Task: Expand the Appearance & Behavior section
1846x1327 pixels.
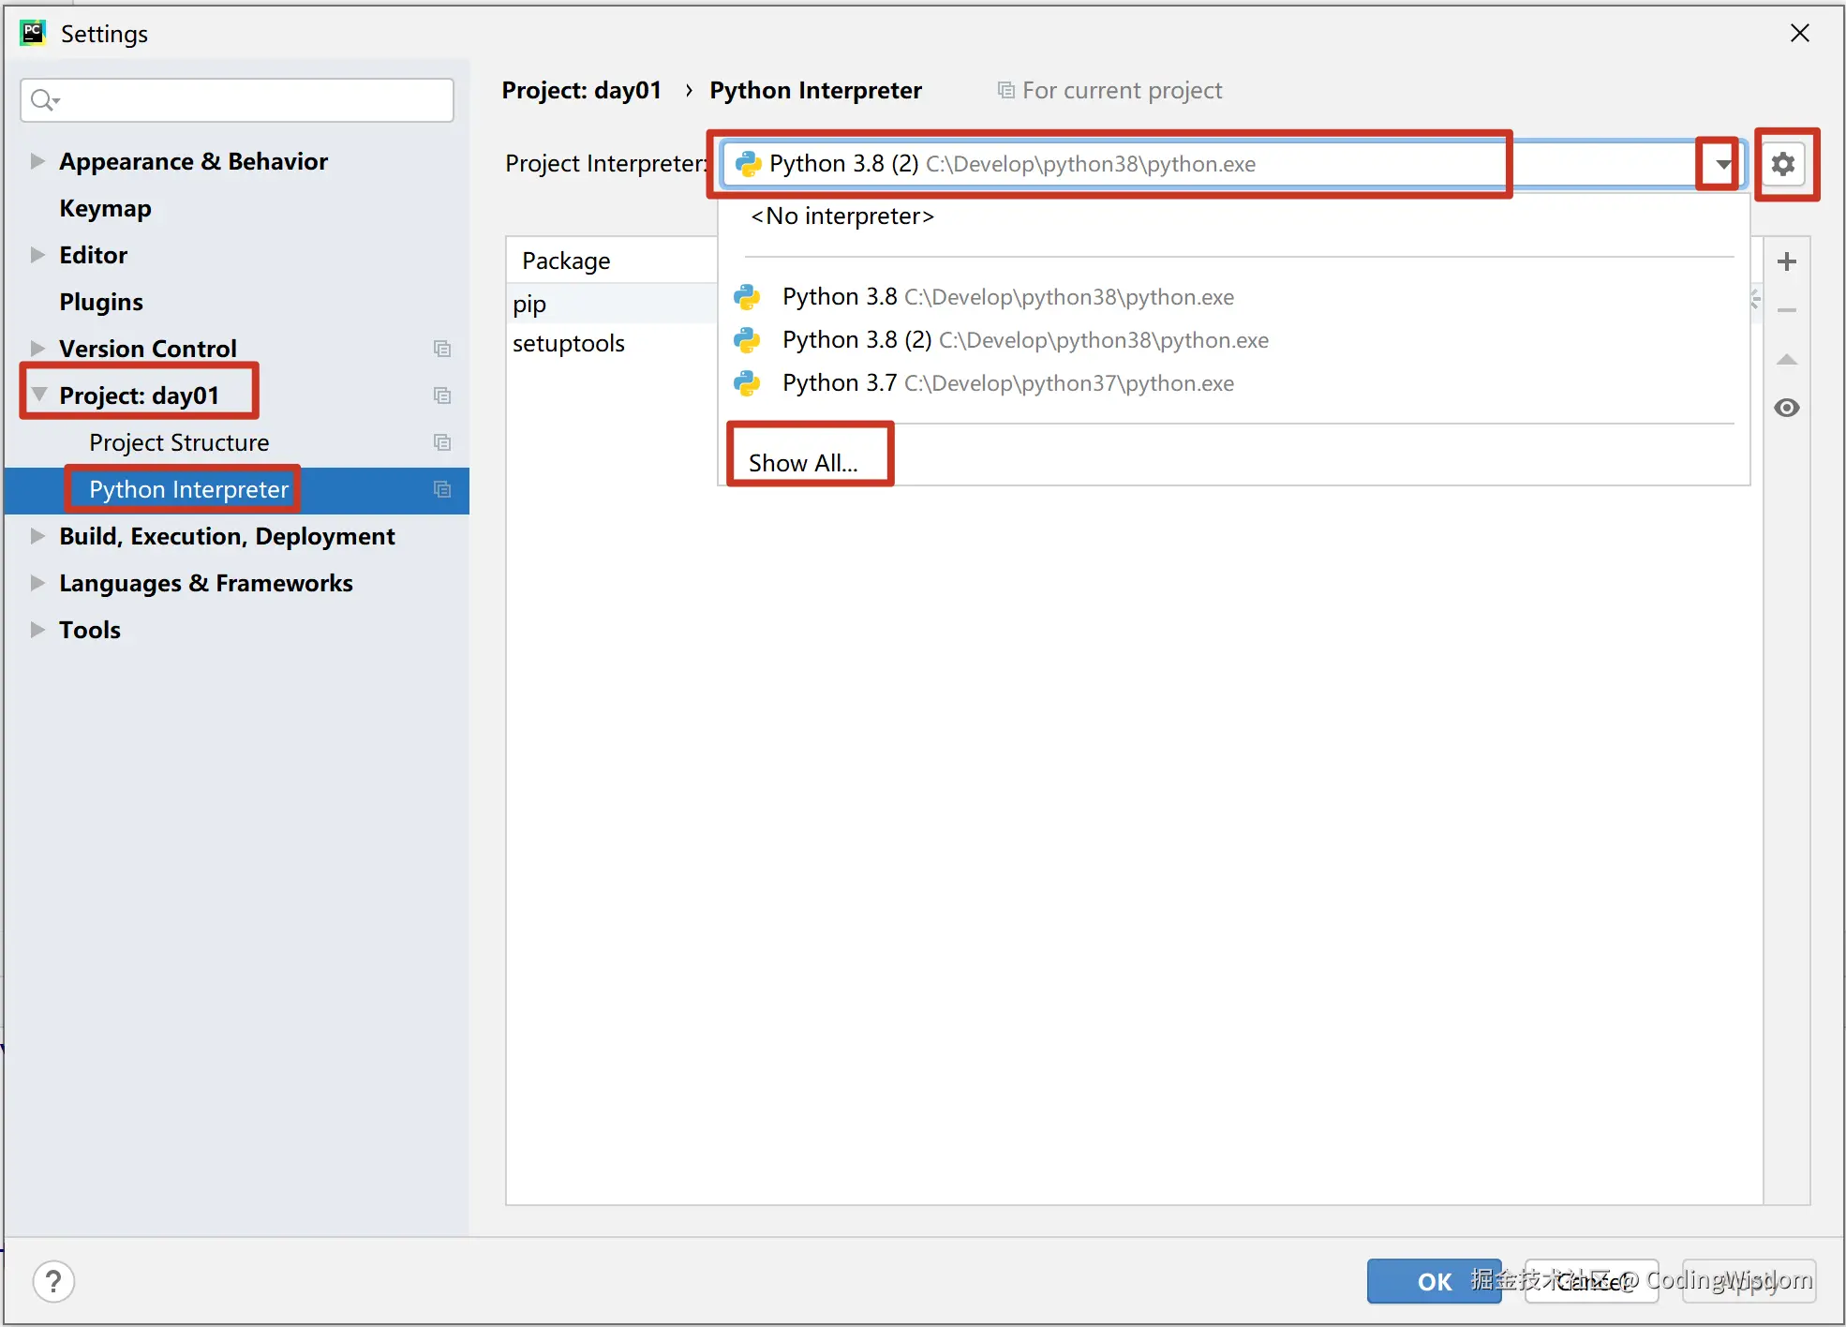Action: (37, 161)
